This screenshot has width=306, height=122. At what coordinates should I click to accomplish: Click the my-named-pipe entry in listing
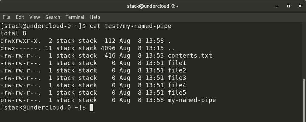192,100
